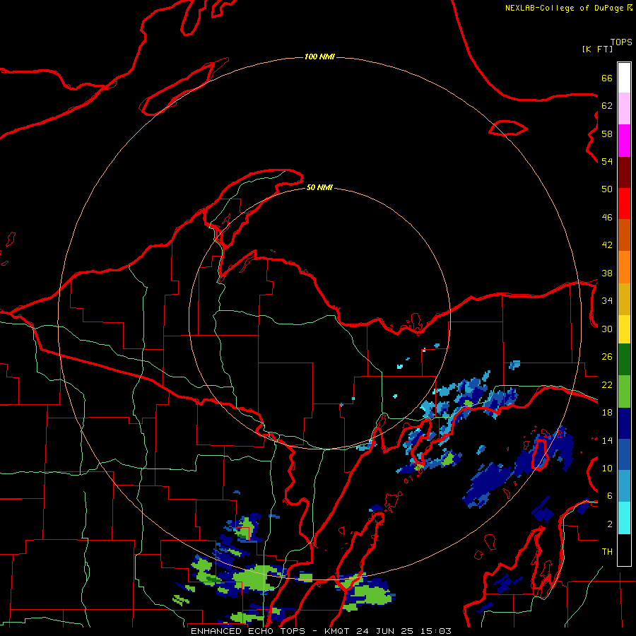Select the legend value "58"

pos(607,134)
